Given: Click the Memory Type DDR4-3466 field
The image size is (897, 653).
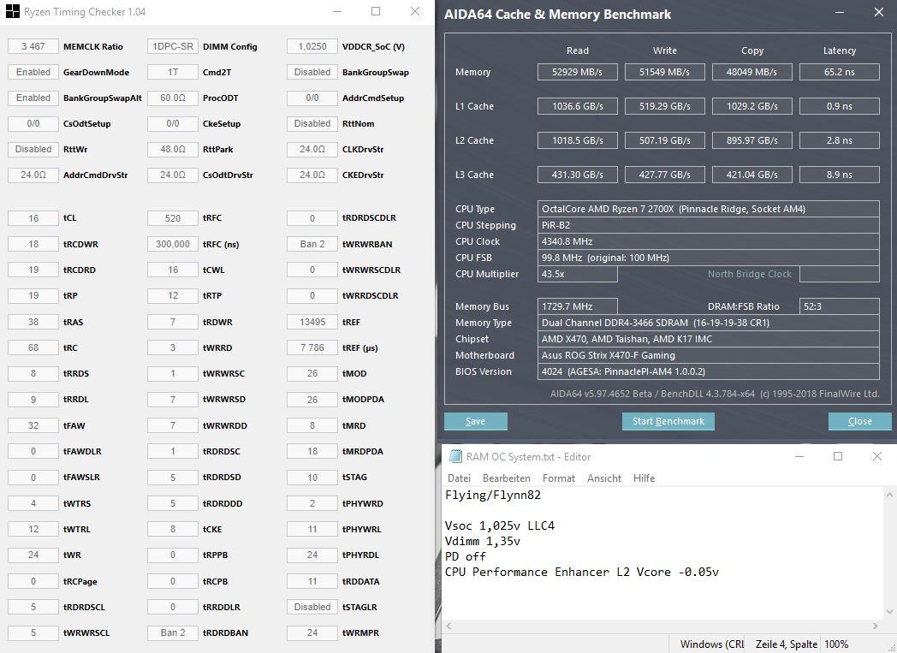Looking at the screenshot, I should click(x=708, y=323).
